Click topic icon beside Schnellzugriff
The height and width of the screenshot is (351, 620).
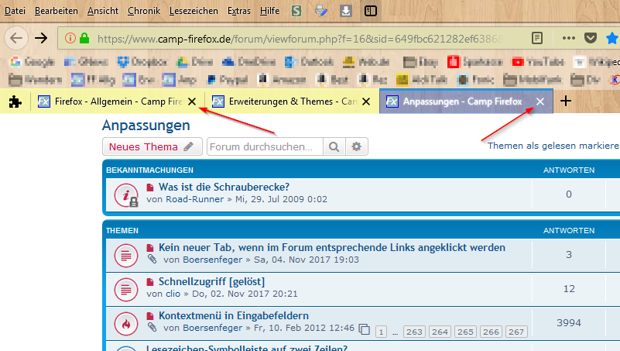click(126, 289)
